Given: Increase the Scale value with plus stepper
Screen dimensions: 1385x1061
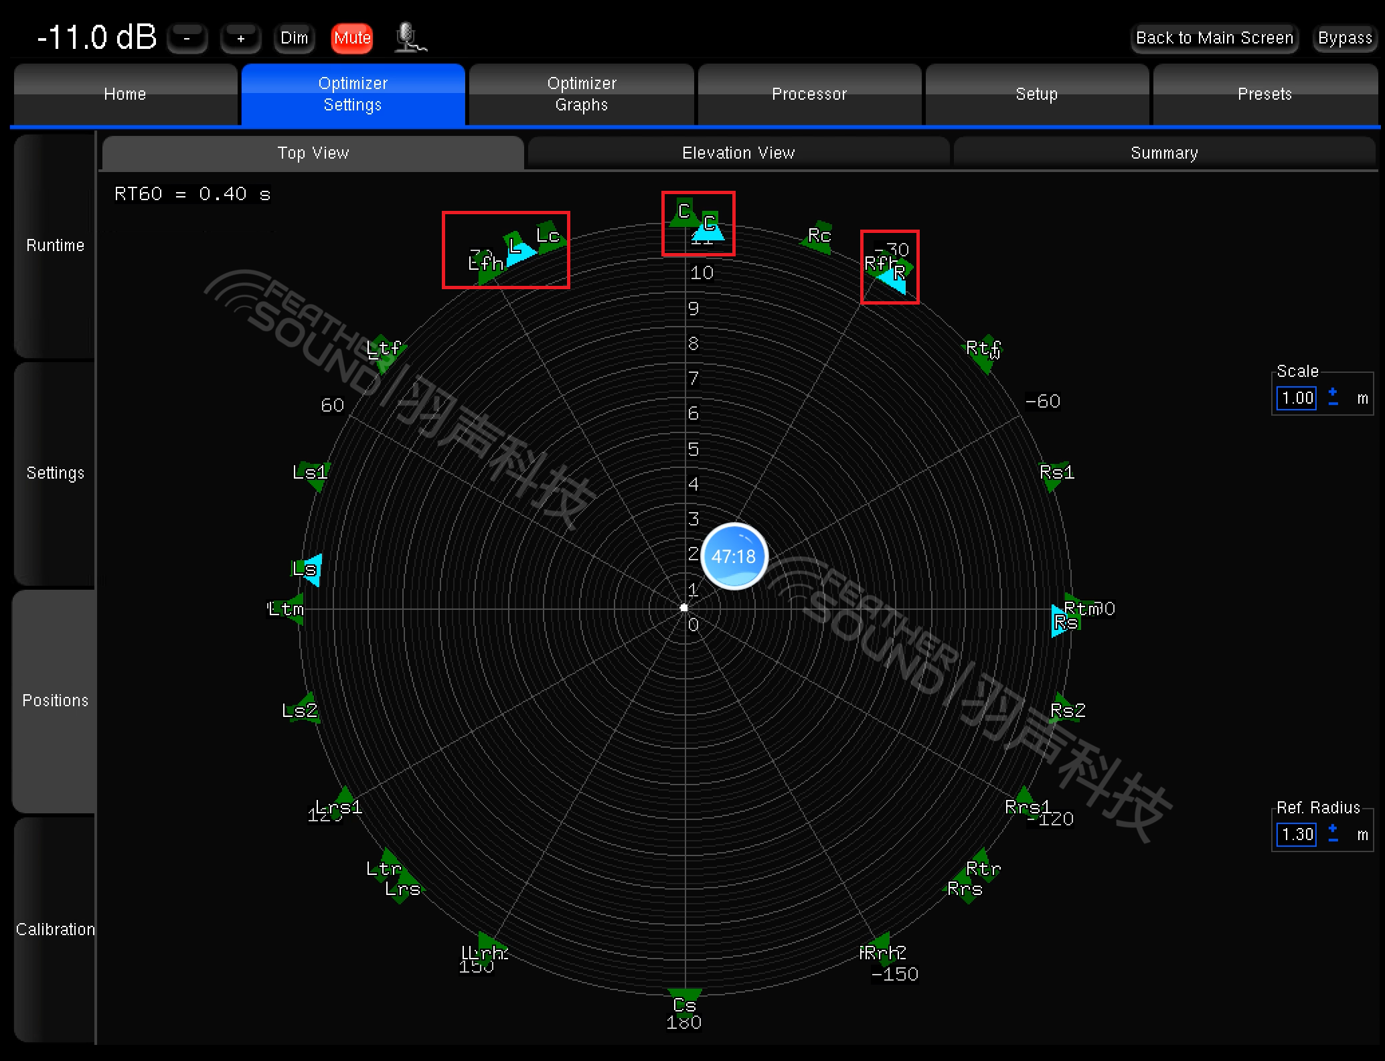Looking at the screenshot, I should pyautogui.click(x=1333, y=392).
